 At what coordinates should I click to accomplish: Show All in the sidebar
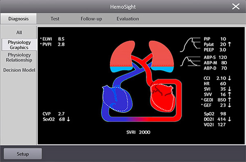pos(19,32)
